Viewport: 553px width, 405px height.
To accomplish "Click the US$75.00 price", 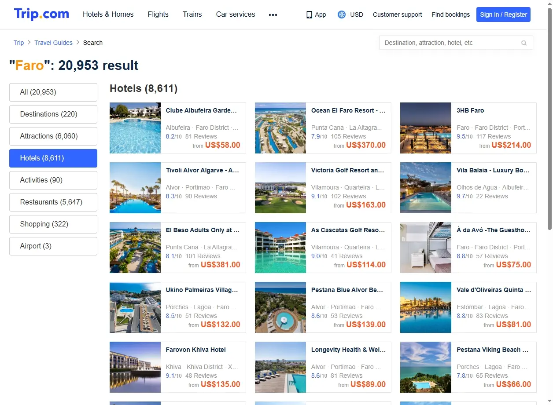I will pyautogui.click(x=513, y=265).
